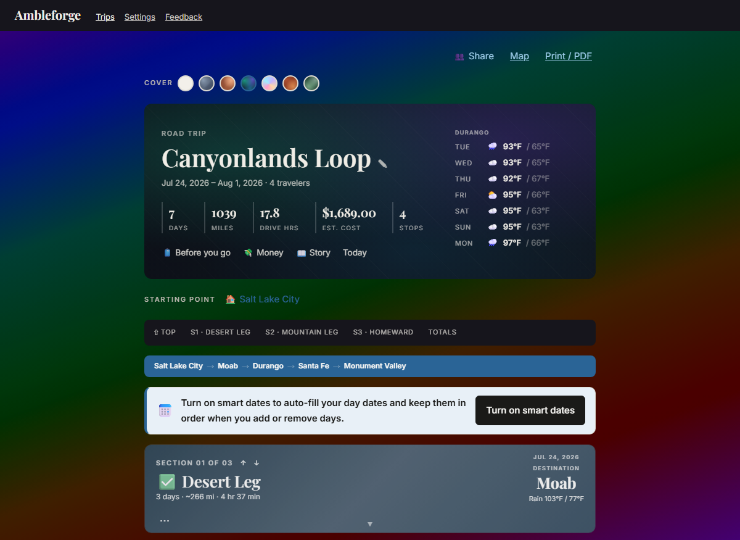This screenshot has width=740, height=540.
Task: Click the Salt Lake City starting point link
Action: [269, 299]
